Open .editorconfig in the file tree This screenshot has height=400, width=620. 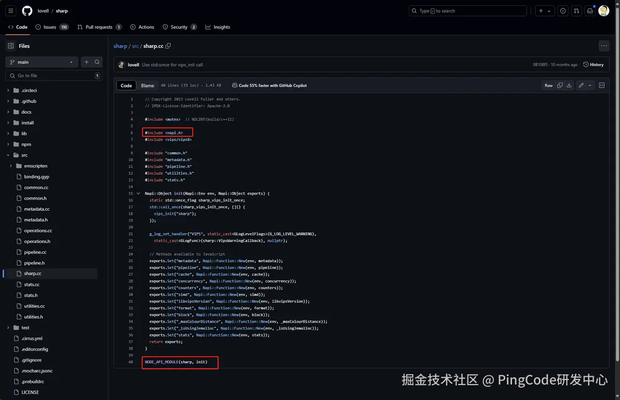point(35,349)
